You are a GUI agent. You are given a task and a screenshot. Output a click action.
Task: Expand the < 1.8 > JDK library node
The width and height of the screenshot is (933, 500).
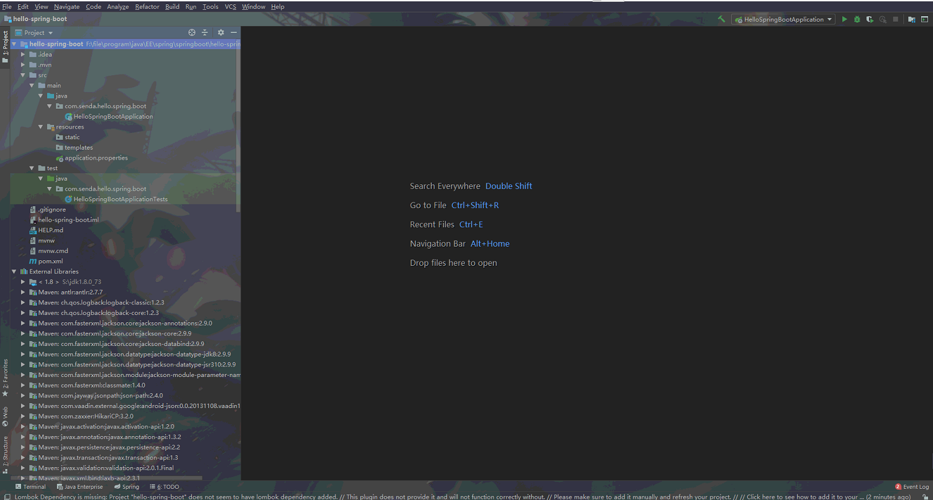coord(24,282)
